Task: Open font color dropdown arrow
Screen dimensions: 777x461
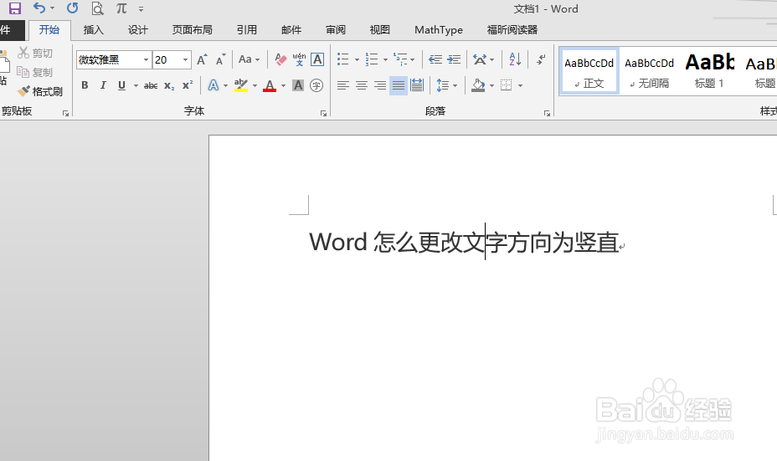Action: click(284, 85)
